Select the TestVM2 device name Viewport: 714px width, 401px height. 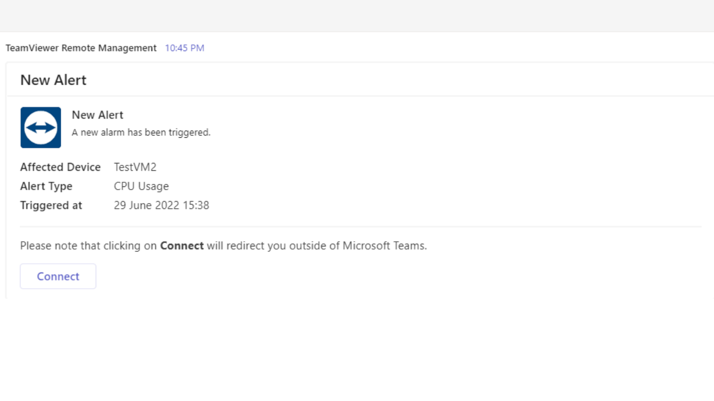pyautogui.click(x=135, y=167)
